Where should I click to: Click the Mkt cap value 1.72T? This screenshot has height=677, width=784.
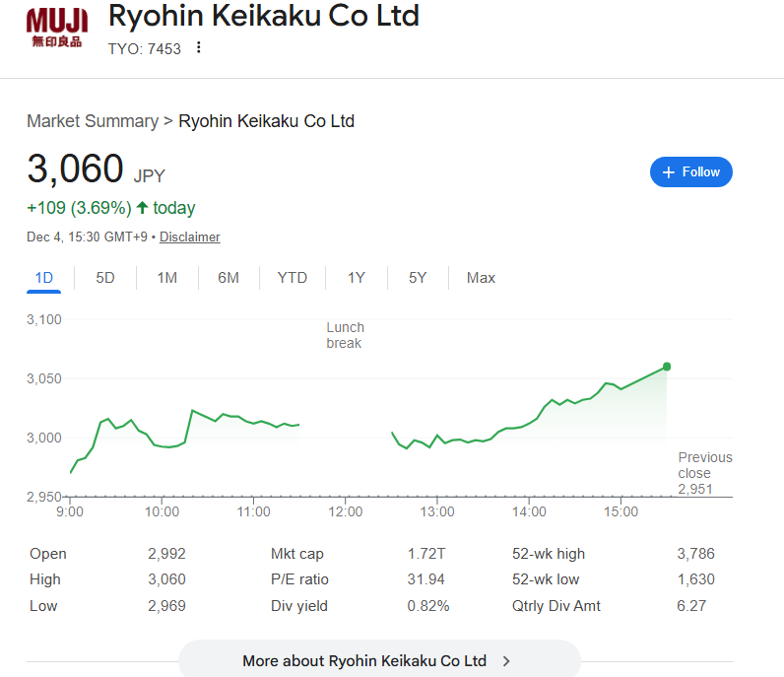(x=426, y=554)
